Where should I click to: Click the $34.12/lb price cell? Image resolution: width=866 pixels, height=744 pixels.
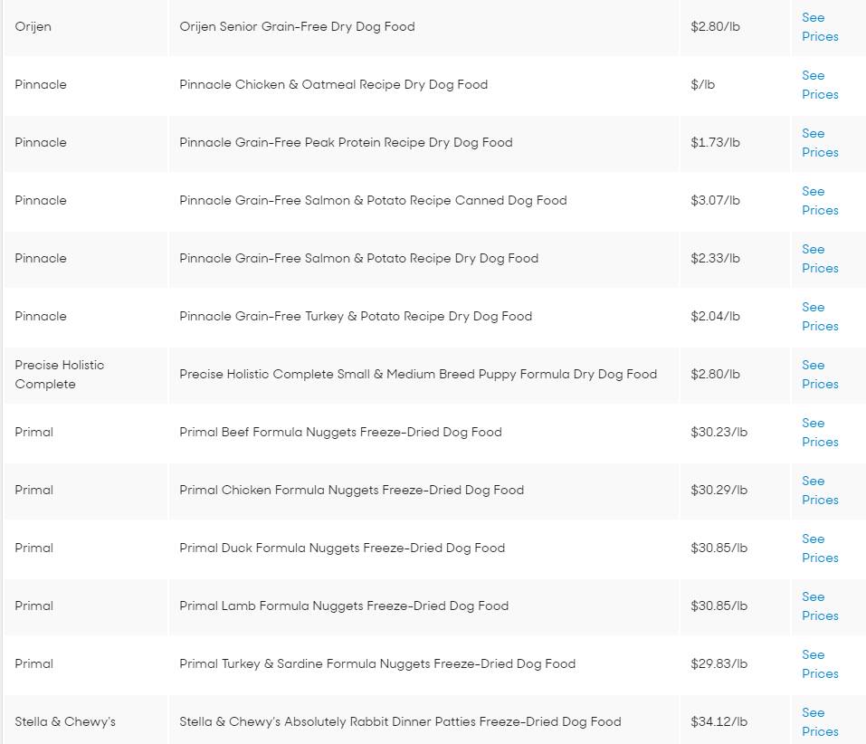[718, 722]
